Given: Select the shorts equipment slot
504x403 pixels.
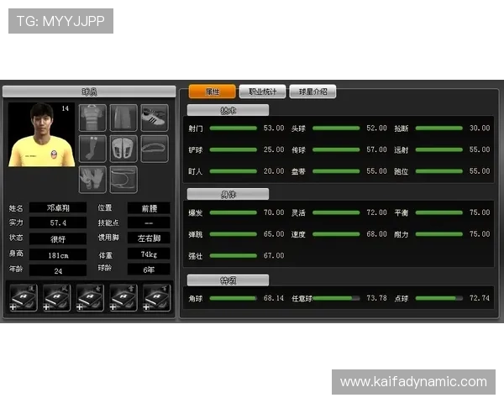Looking at the screenshot, I should [123, 118].
